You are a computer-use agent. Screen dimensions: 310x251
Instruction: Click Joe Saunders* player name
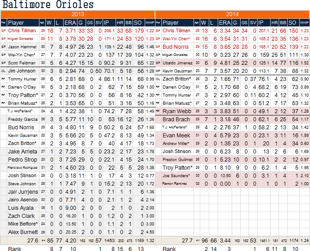pos(176,175)
